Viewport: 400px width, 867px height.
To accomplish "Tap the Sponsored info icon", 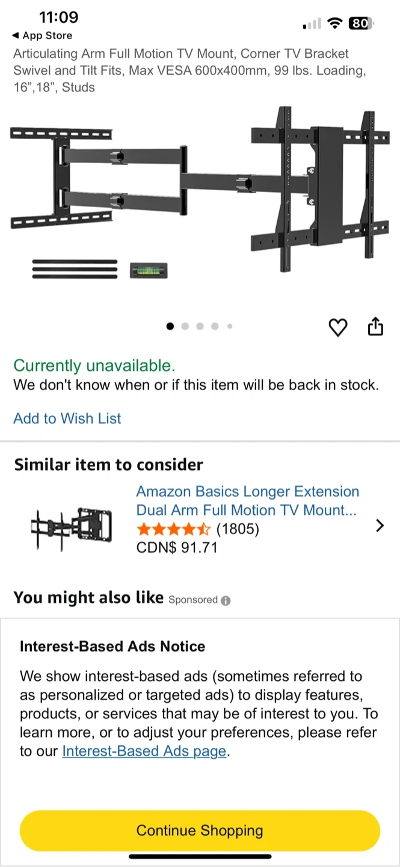I will click(x=226, y=600).
